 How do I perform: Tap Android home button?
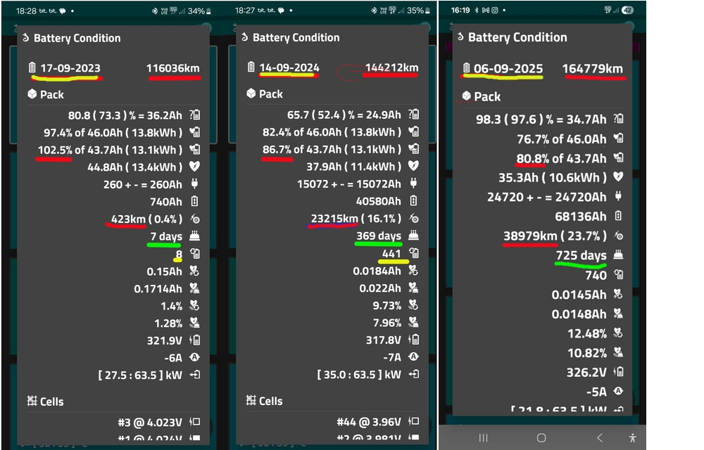point(541,437)
